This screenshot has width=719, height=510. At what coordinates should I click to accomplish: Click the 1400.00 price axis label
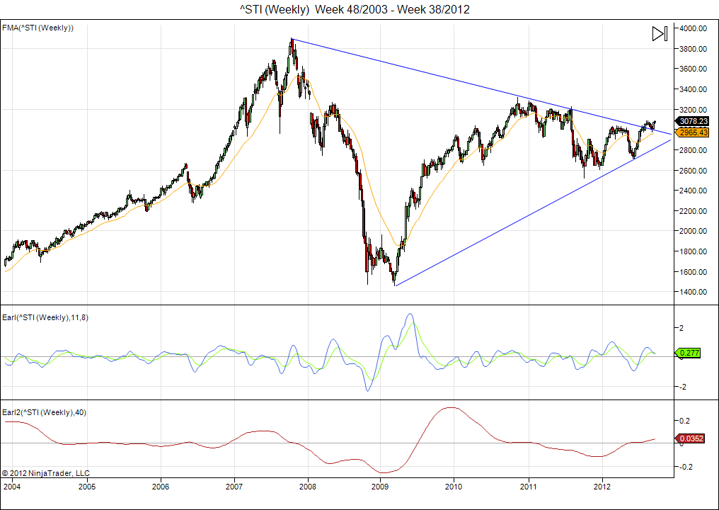tap(694, 292)
